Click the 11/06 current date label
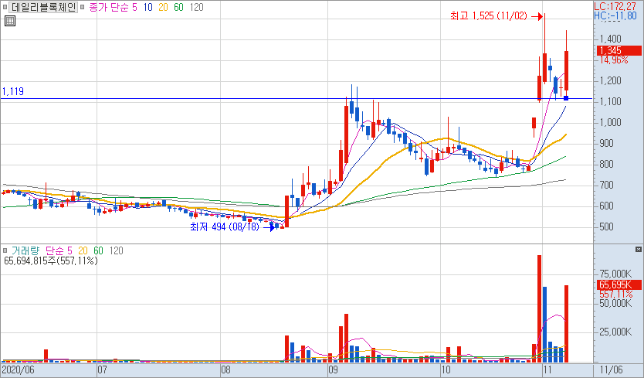The image size is (644, 378). tap(612, 369)
